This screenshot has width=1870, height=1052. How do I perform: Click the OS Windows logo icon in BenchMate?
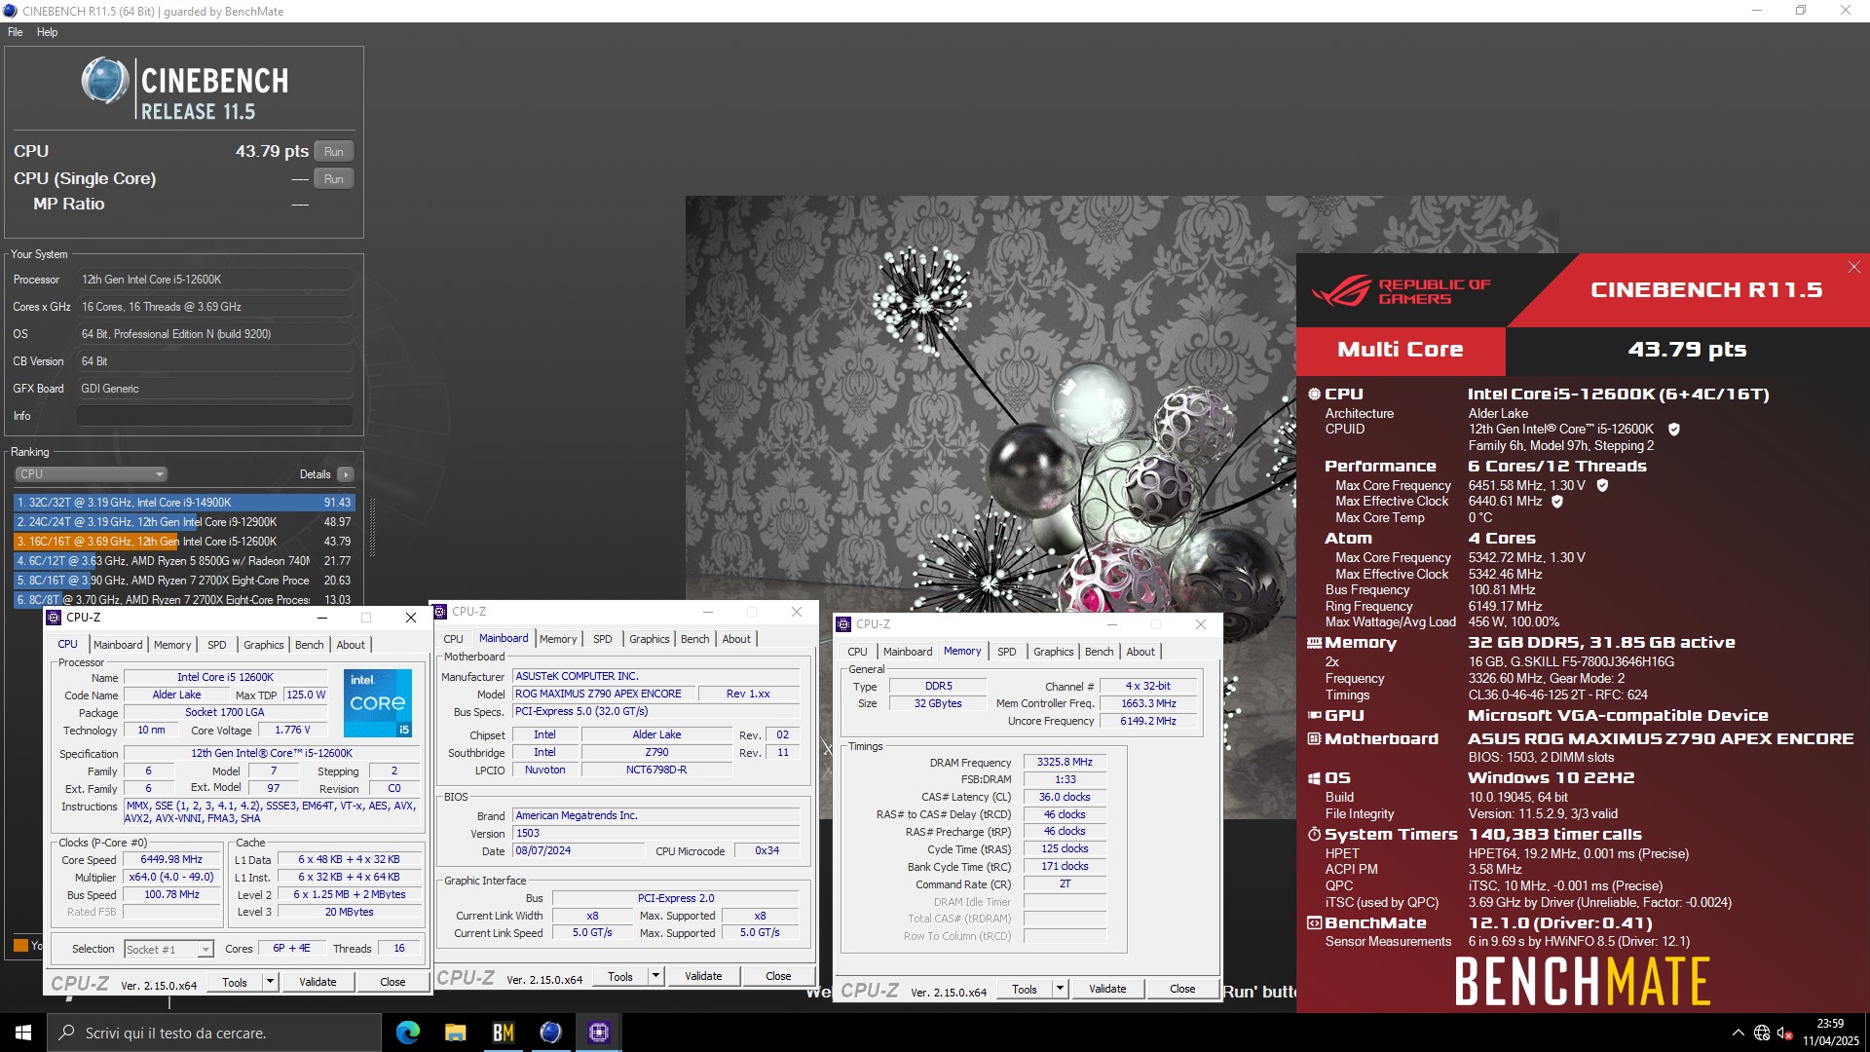(1314, 778)
